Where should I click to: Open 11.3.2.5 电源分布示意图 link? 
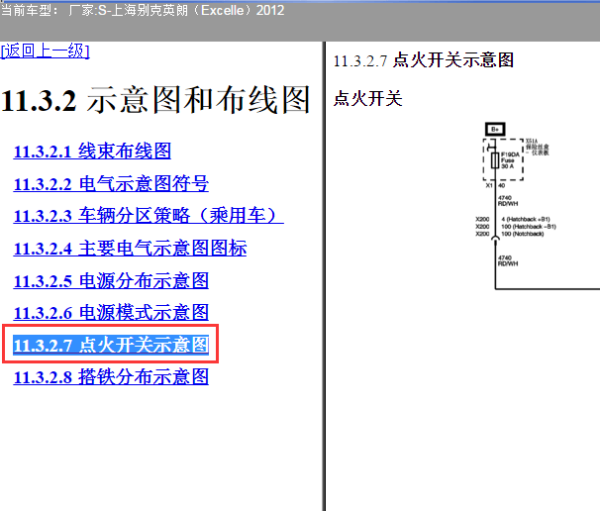coord(111,280)
